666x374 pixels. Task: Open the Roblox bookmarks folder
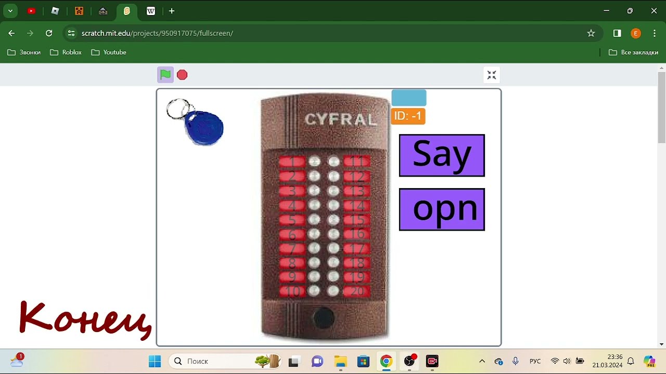[66, 52]
